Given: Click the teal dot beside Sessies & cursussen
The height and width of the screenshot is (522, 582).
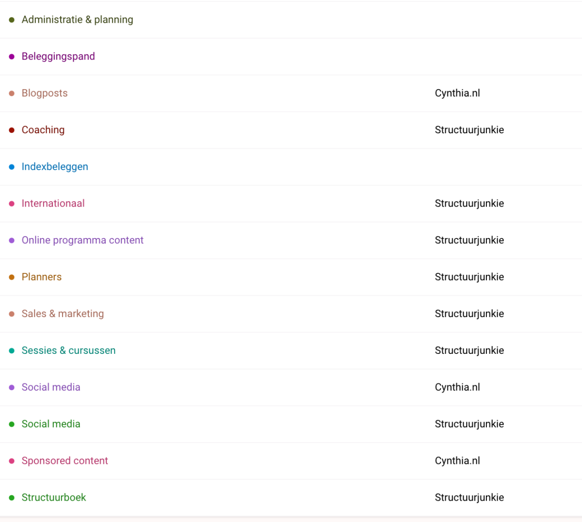Looking at the screenshot, I should tap(12, 350).
